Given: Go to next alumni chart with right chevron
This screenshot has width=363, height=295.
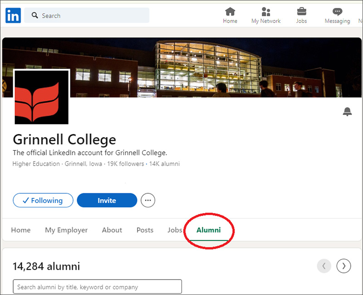Looking at the screenshot, I should 343,266.
